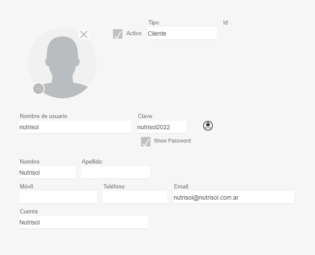Viewport: 315px width, 255px height.
Task: Select the Nombre field containing Nutrisol
Action: click(47, 173)
